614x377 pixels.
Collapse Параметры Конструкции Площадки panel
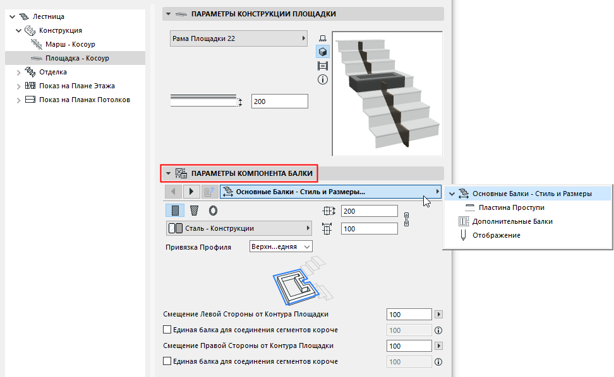169,14
